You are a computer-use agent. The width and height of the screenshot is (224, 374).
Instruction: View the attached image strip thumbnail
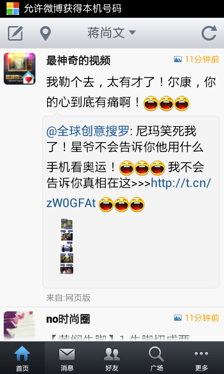coord(67,246)
